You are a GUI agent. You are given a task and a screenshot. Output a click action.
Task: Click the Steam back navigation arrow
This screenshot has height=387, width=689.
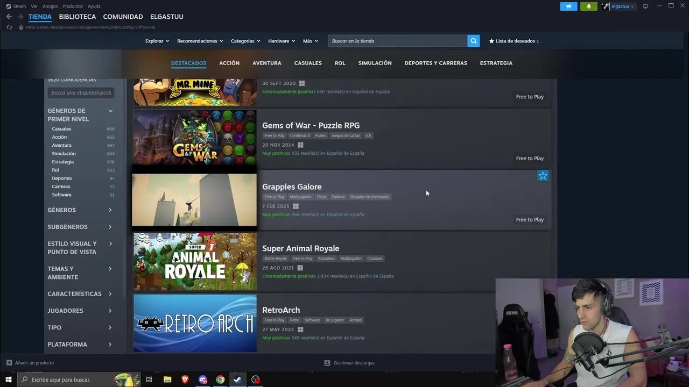click(x=9, y=17)
